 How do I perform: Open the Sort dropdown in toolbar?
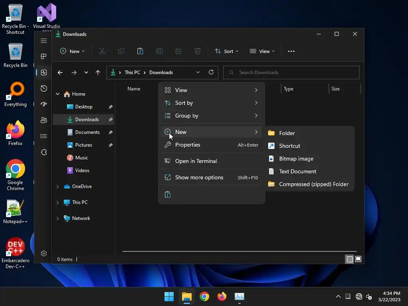coord(226,51)
